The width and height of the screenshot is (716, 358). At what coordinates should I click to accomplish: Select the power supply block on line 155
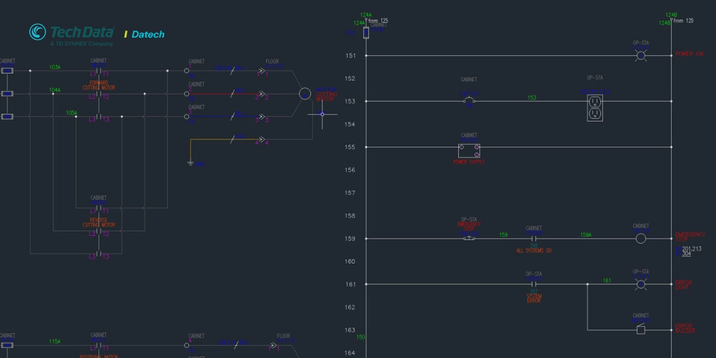(469, 150)
